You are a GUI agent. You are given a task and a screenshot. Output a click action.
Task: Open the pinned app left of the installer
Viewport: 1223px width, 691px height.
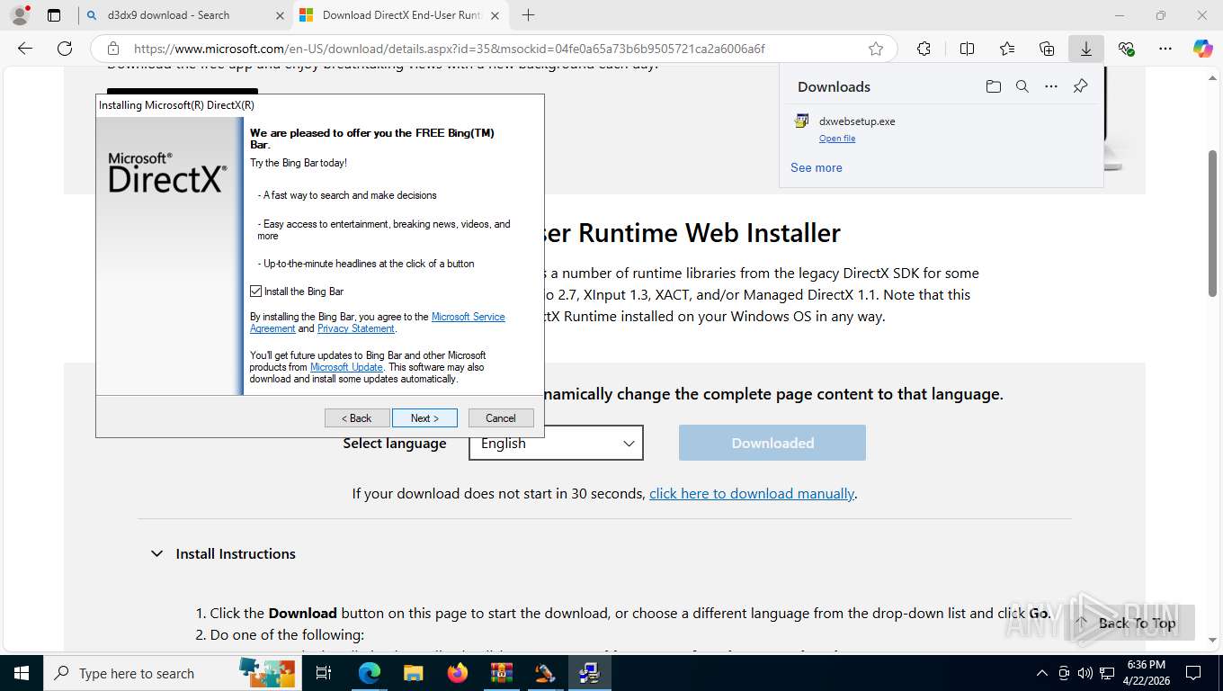coord(545,673)
